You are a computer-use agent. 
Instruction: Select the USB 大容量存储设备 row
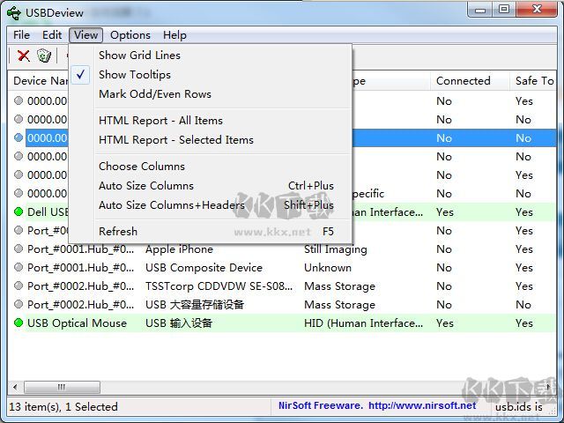(282, 305)
